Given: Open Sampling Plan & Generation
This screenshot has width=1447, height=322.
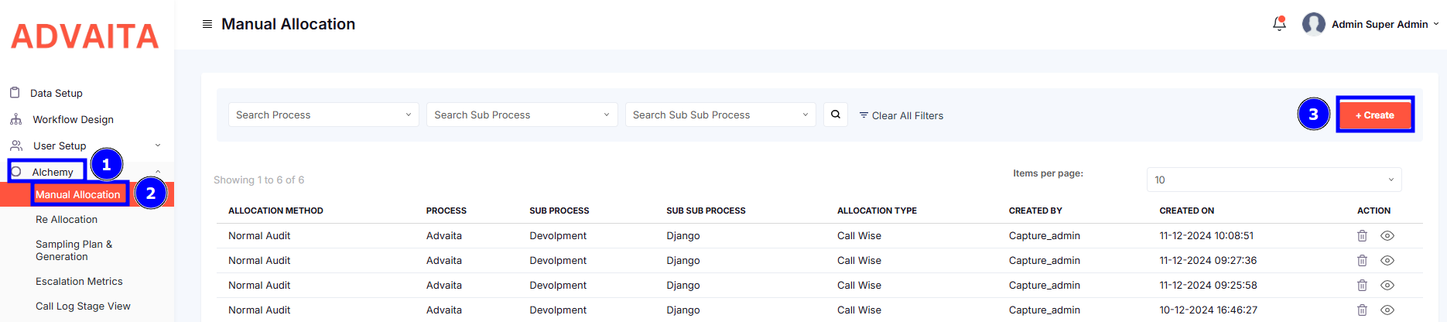Looking at the screenshot, I should [x=74, y=250].
